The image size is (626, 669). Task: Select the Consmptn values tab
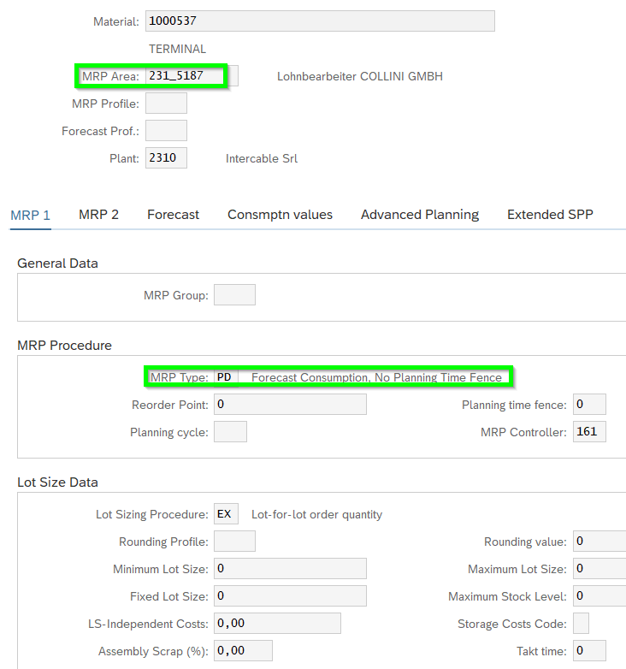[x=280, y=215]
